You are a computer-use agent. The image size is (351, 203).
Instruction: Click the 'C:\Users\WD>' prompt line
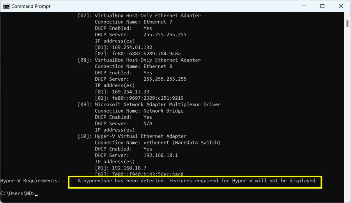click(18, 193)
